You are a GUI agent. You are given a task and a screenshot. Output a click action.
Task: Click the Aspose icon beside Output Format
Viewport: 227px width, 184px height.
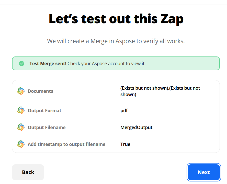click(20, 110)
